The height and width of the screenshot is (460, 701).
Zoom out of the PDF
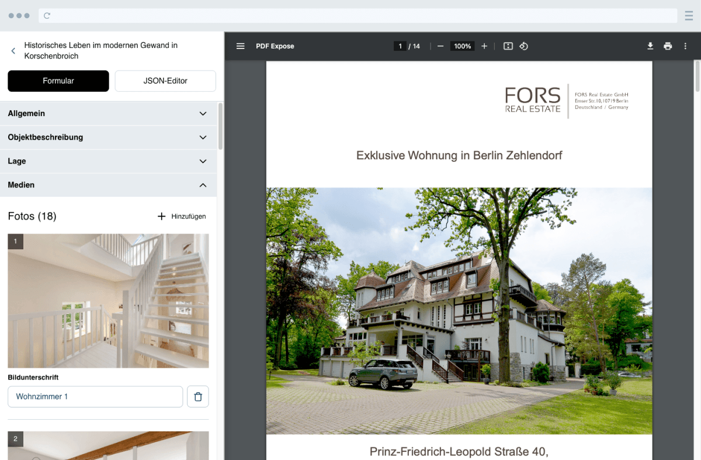tap(440, 46)
